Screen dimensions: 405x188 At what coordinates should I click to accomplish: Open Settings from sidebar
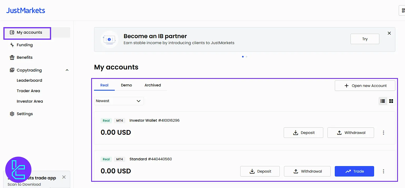coord(25,114)
